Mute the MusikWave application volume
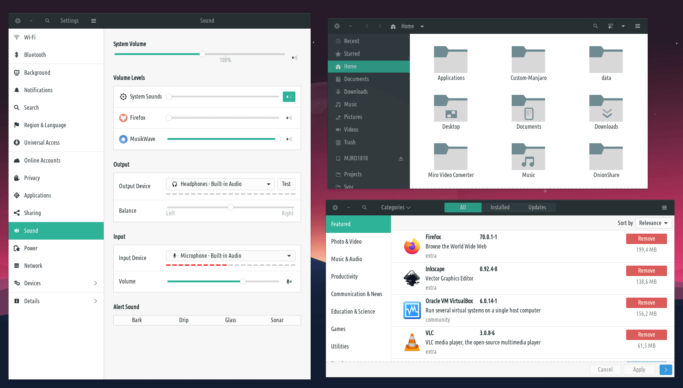This screenshot has width=683, height=388. (289, 139)
